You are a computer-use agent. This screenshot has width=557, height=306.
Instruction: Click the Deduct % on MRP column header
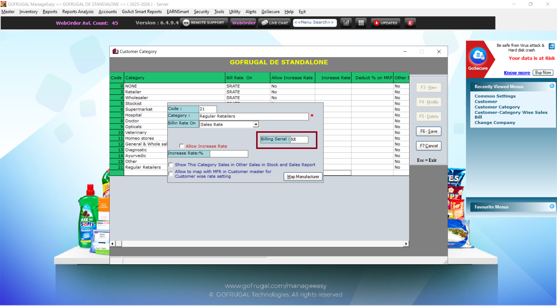click(372, 78)
